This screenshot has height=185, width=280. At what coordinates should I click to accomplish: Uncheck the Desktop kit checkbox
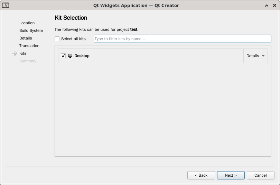63,56
